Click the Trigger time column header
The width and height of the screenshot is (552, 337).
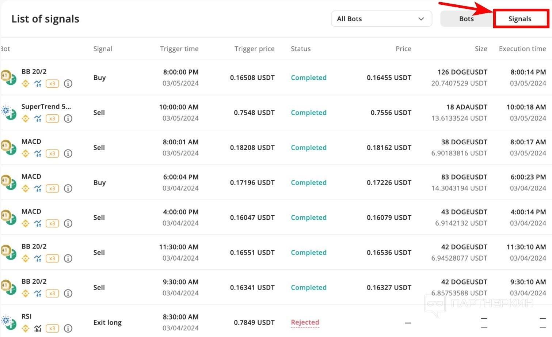click(179, 49)
